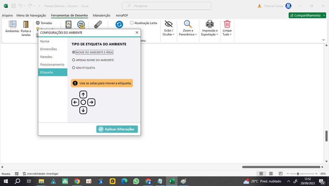The width and height of the screenshot is (329, 186).
Task: Expand the Exibir / Ocultar dropdown
Action: click(168, 28)
